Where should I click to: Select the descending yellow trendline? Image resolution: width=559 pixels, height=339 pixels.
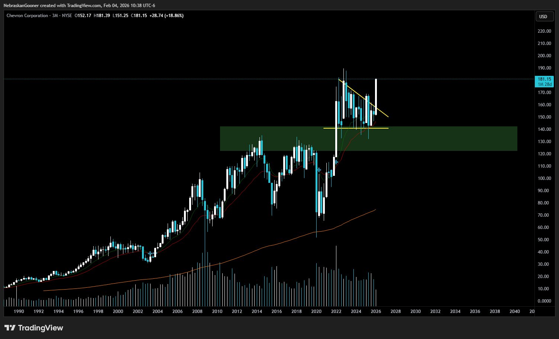(363, 98)
